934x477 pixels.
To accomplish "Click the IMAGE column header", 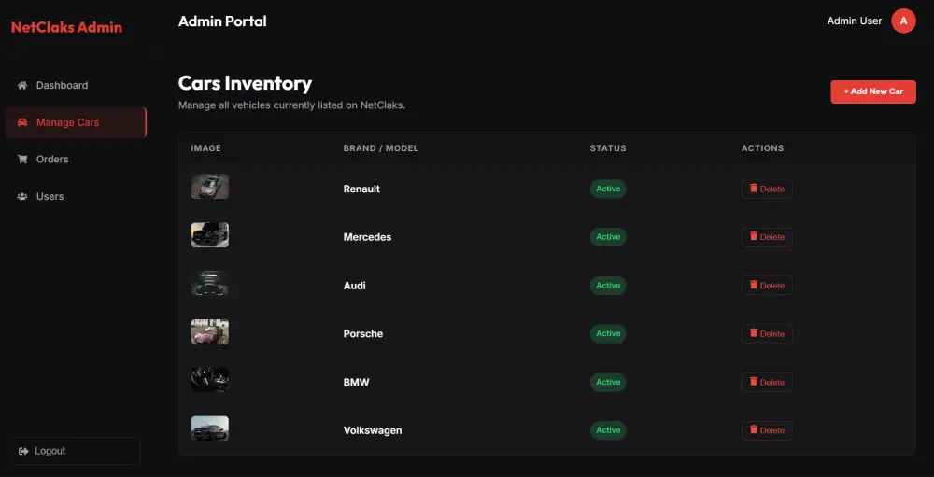I will tap(206, 148).
